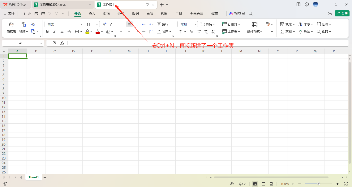Switch to the 页面 ribbon tab
This screenshot has height=187, width=352.
point(106,14)
